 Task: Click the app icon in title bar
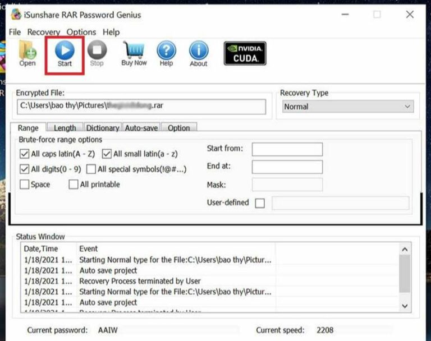pos(16,14)
